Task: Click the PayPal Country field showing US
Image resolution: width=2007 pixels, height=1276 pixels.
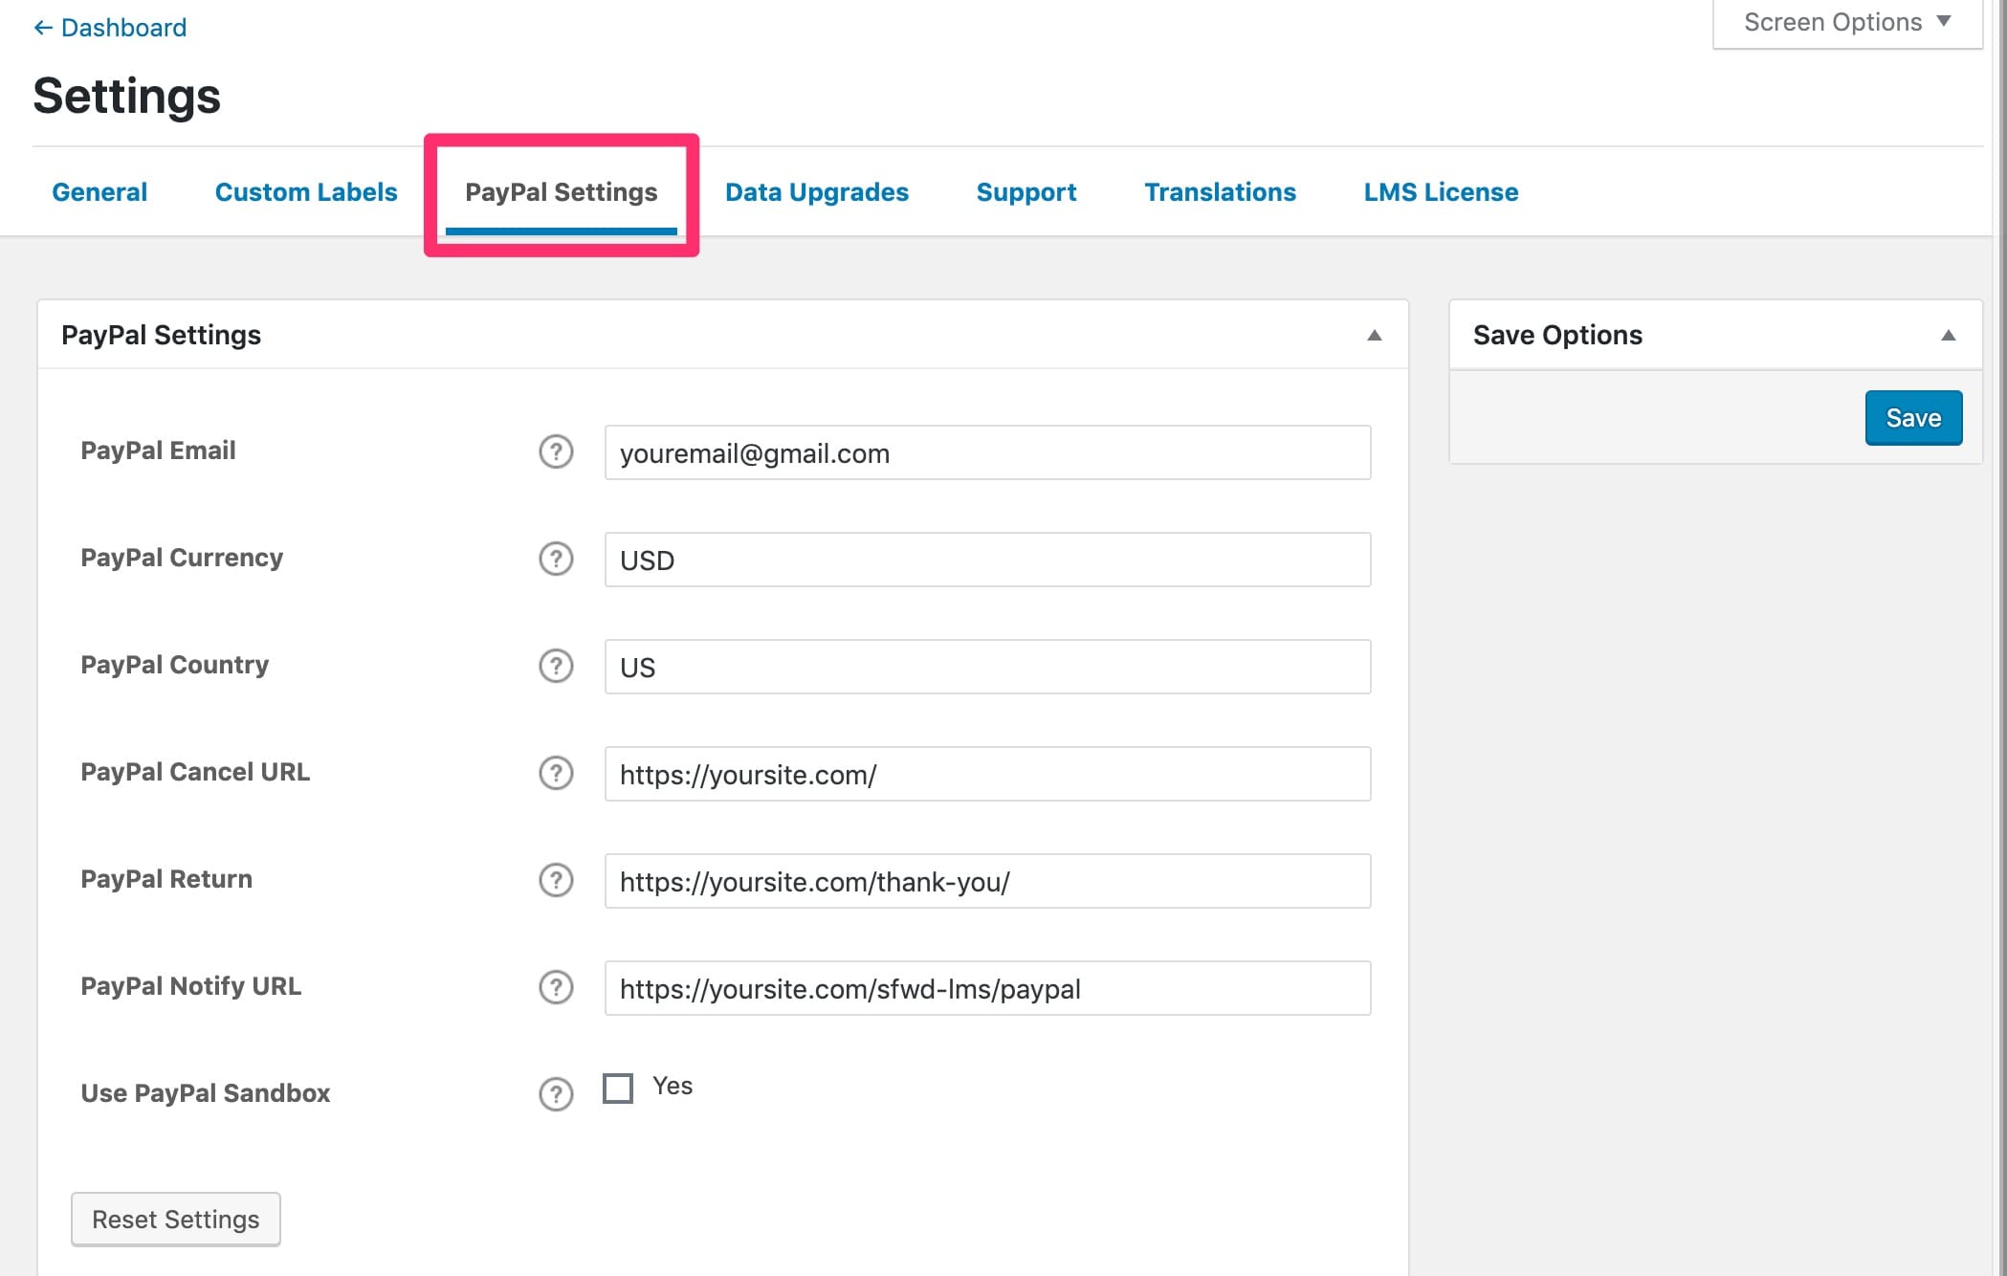Action: click(987, 667)
